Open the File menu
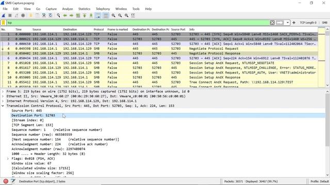Viewport: 330px width, 185px height. point(5,9)
